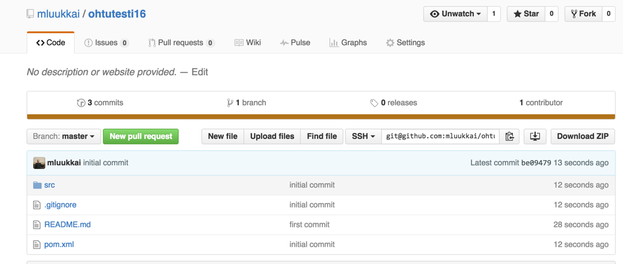Click the README.md file icon
The image size is (623, 264).
37,225
